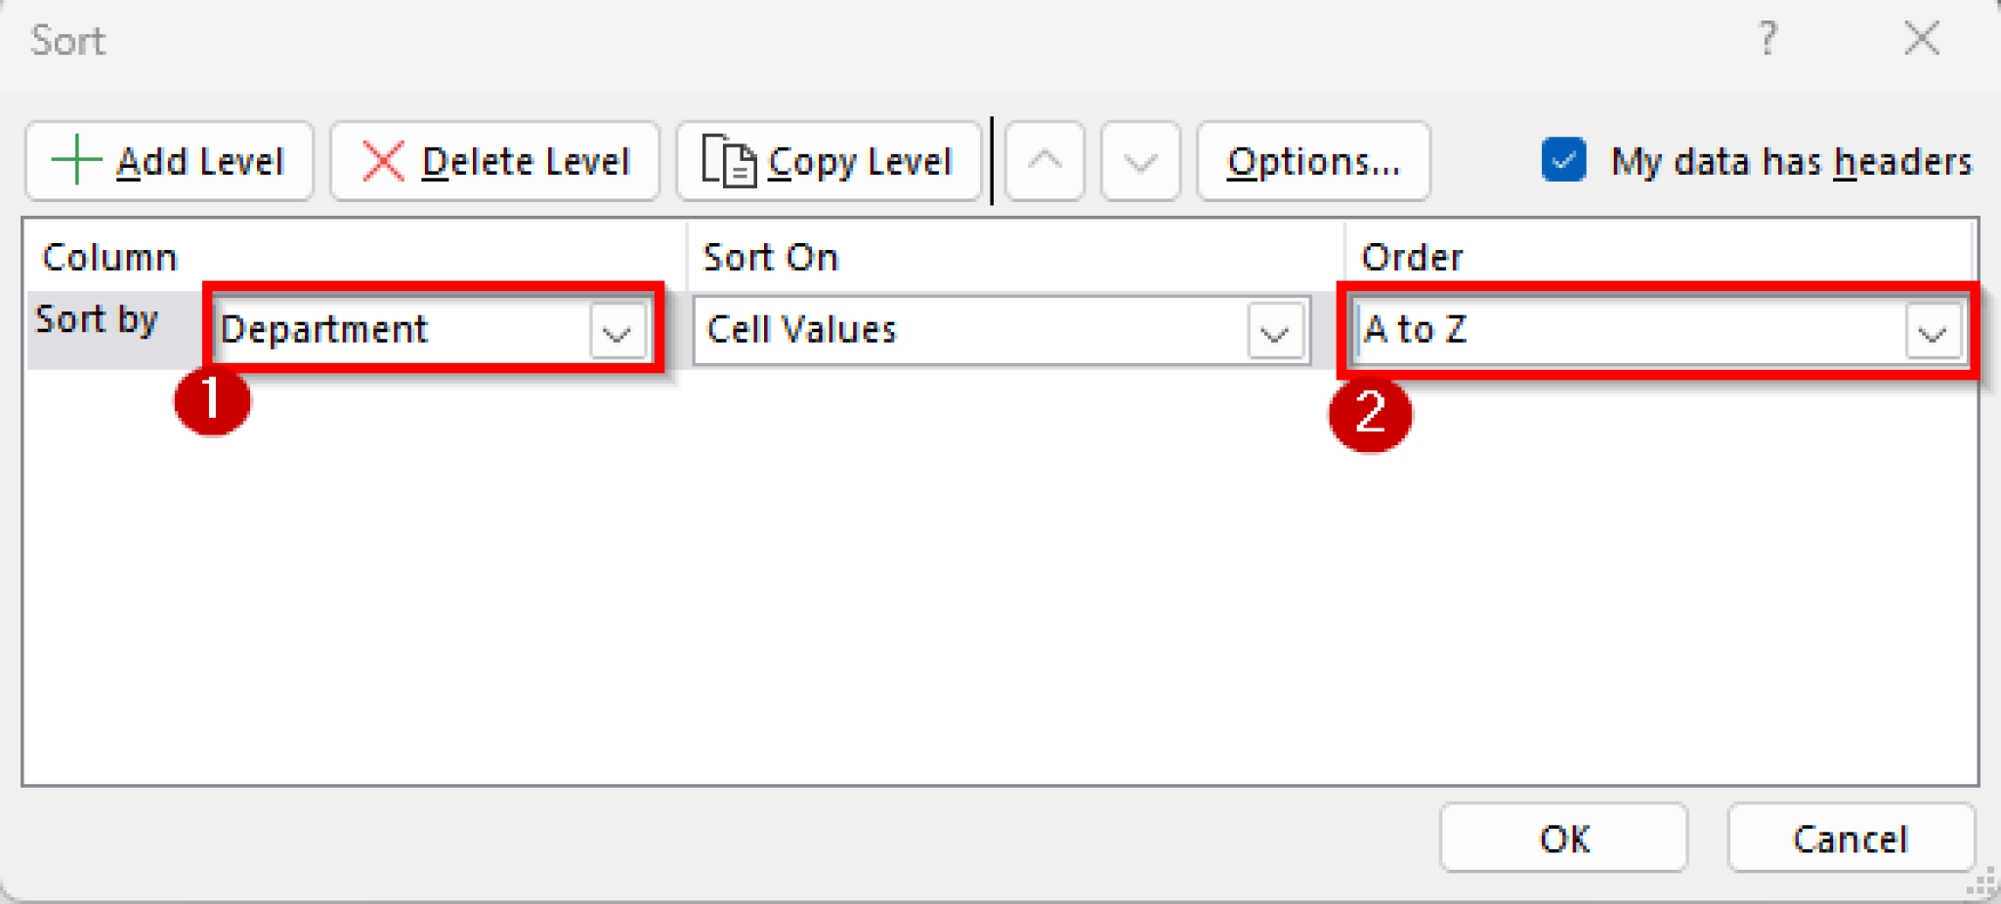
Task: Select the Column header label
Action: point(109,256)
